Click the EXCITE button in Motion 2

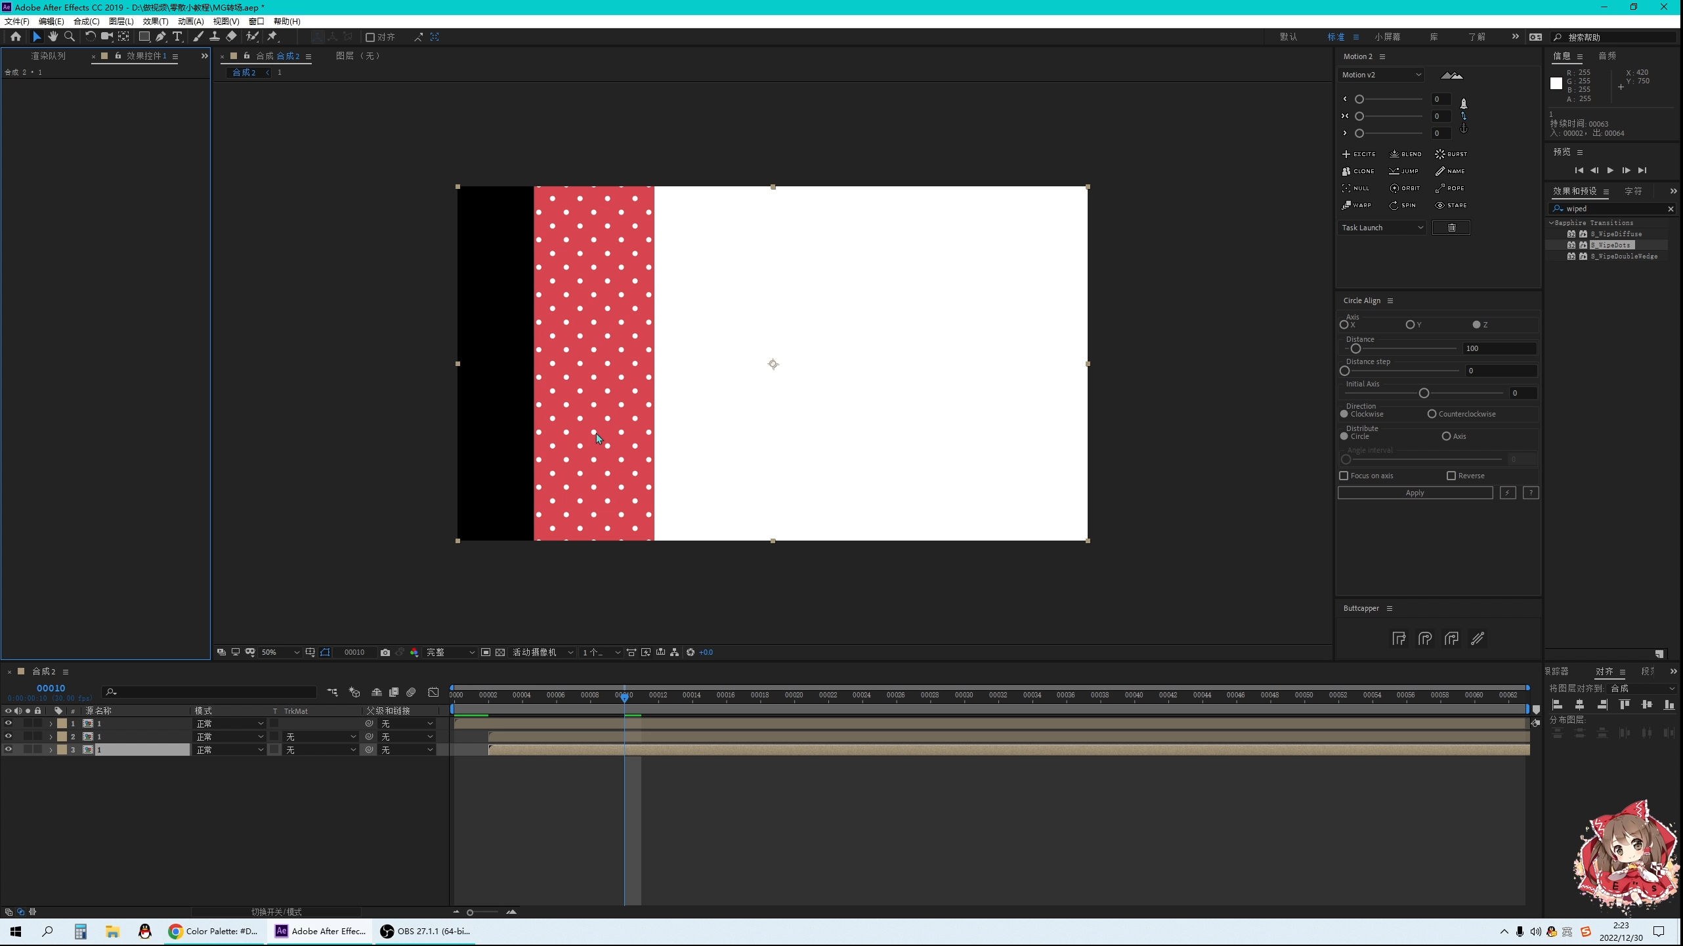[x=1359, y=154]
